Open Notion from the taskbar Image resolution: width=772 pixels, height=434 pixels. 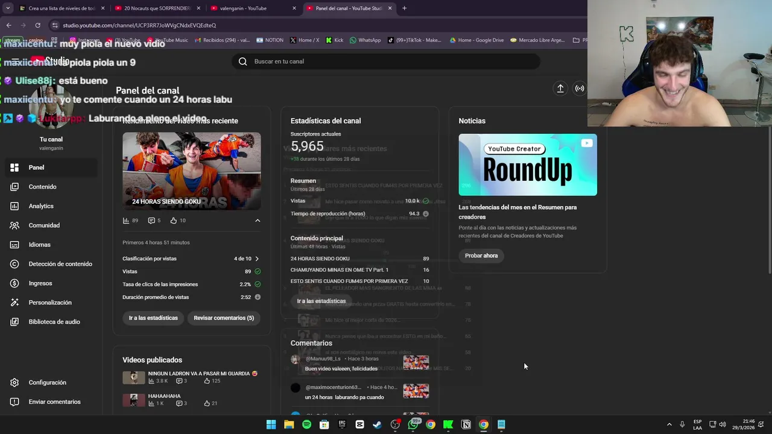pyautogui.click(x=466, y=425)
